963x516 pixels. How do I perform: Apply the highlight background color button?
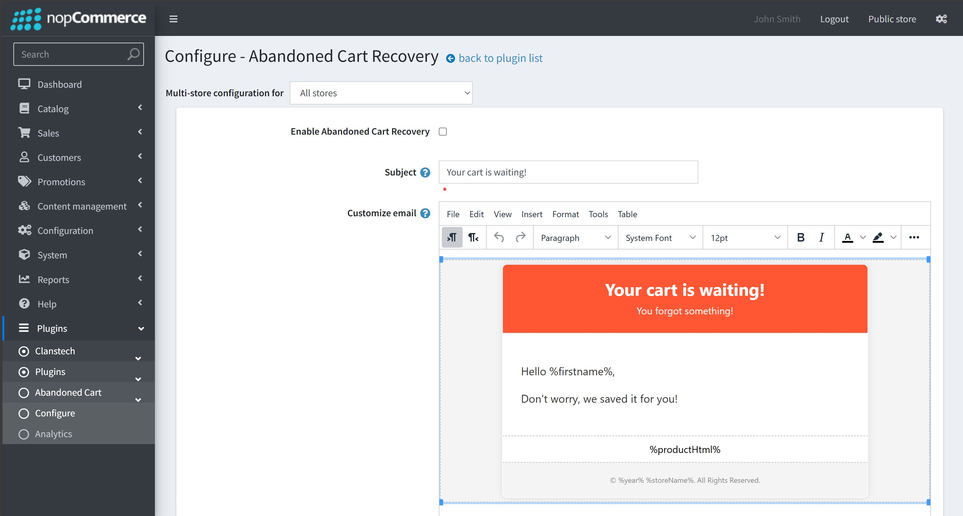pyautogui.click(x=878, y=238)
